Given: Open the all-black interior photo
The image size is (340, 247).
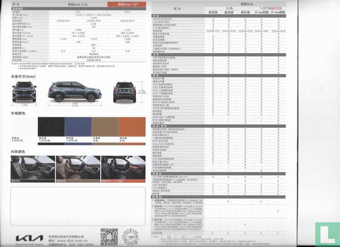Looking at the screenshot, I should pyautogui.click(x=33, y=169).
